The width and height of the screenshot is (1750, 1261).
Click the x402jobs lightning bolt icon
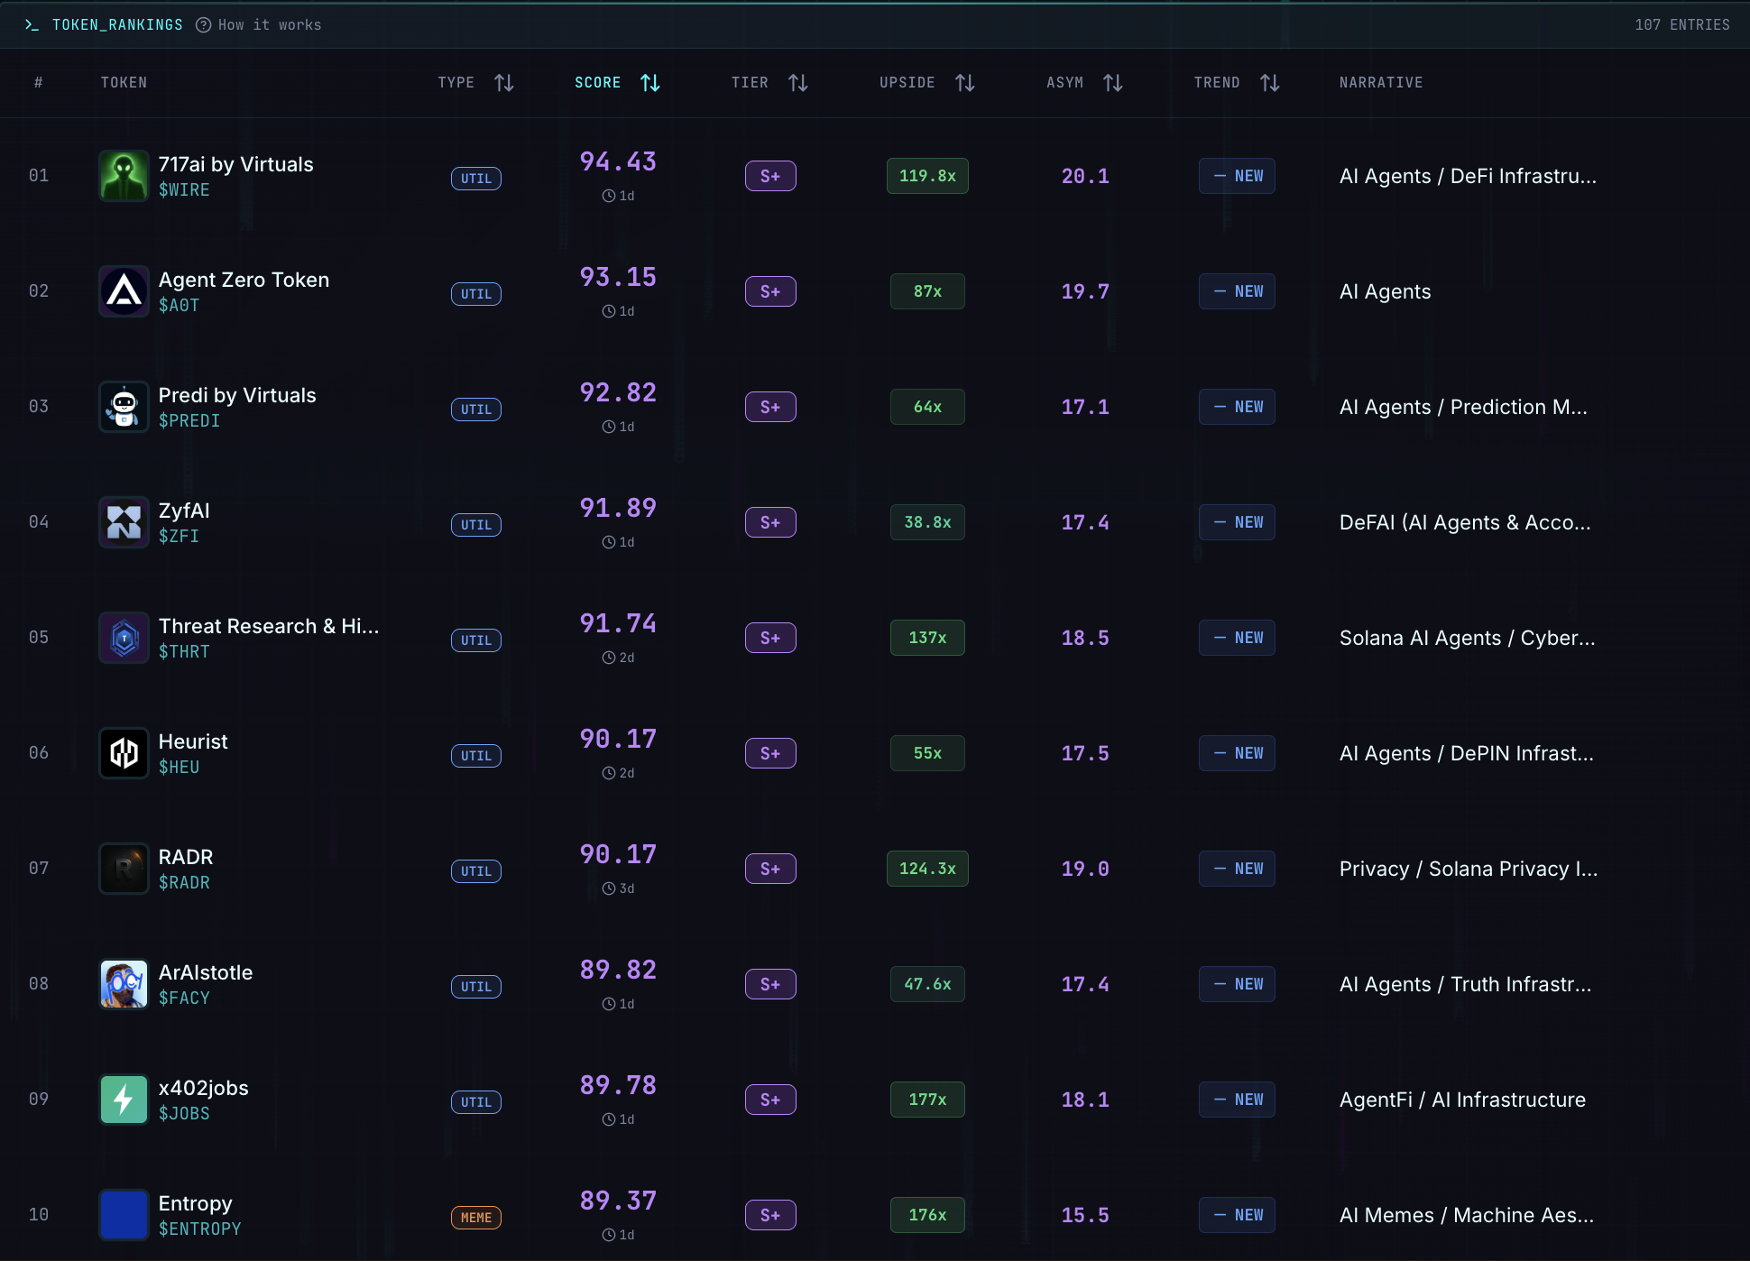124,1100
